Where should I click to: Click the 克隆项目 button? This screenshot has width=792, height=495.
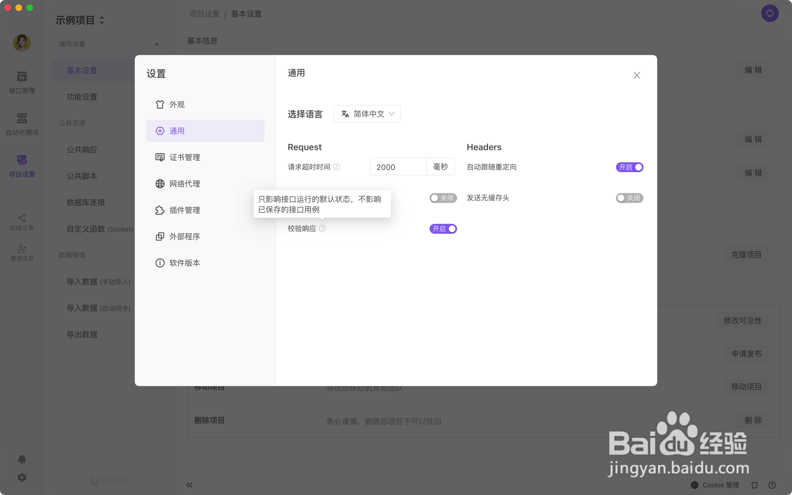click(747, 255)
